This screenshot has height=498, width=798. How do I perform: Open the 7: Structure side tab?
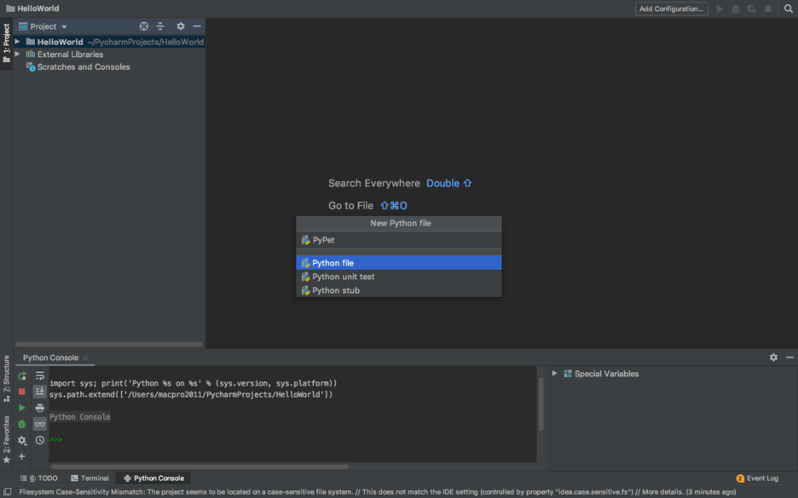[x=6, y=378]
